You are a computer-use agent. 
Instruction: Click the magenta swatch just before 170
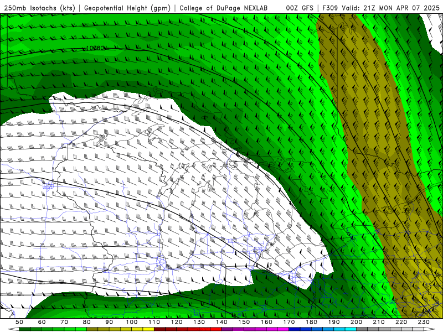click(x=284, y=329)
